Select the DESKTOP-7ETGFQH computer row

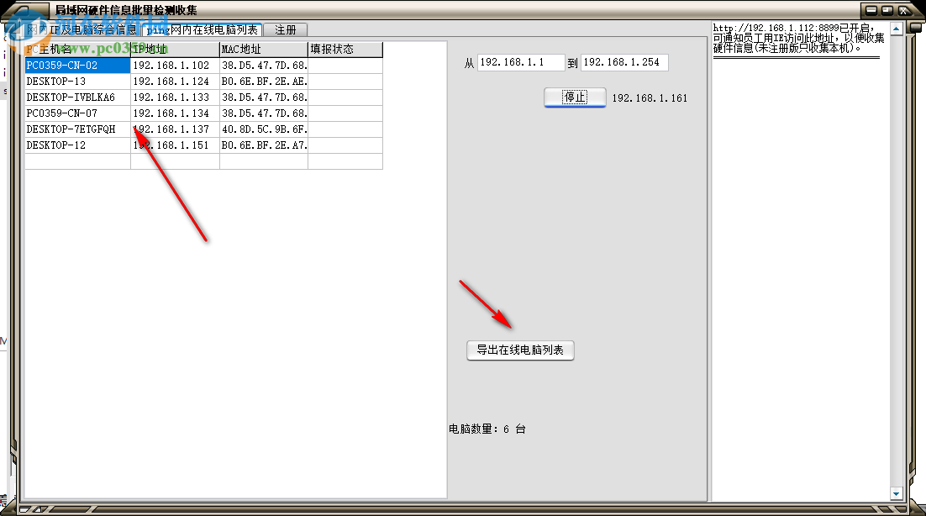click(76, 129)
